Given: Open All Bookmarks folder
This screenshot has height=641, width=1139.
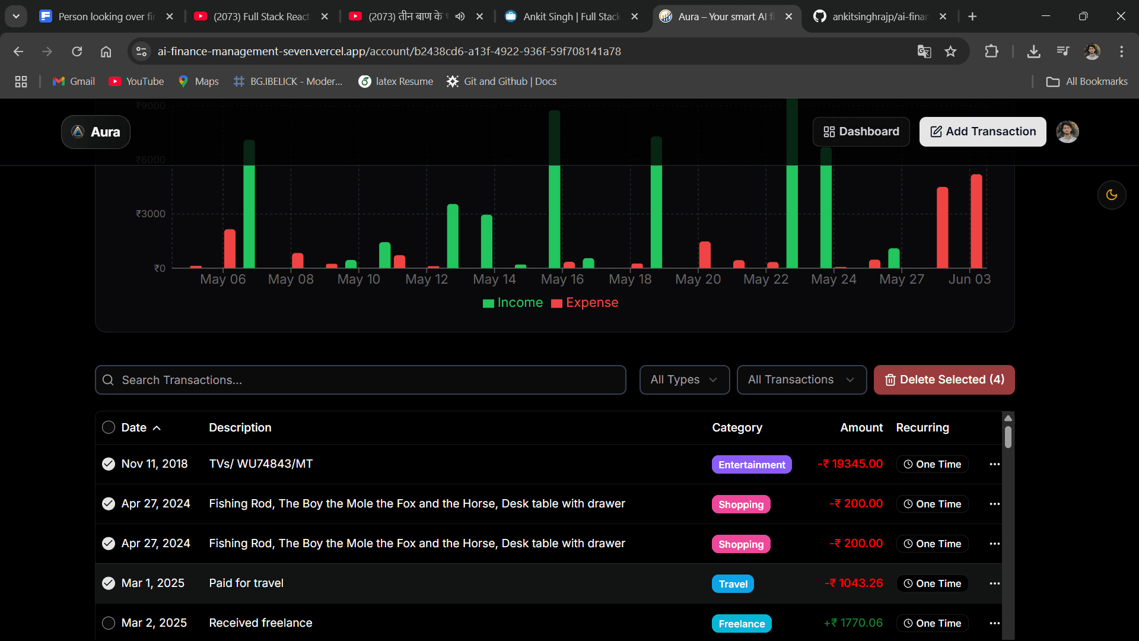Looking at the screenshot, I should pyautogui.click(x=1087, y=81).
